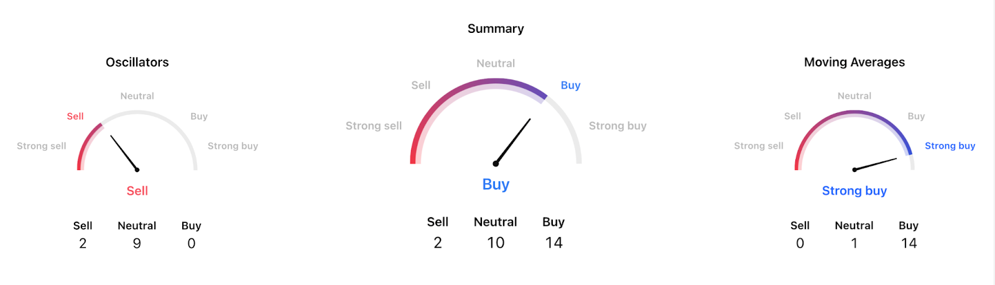This screenshot has width=995, height=285.
Task: Select the Neutral count 1 in Moving Averages
Action: click(x=854, y=243)
